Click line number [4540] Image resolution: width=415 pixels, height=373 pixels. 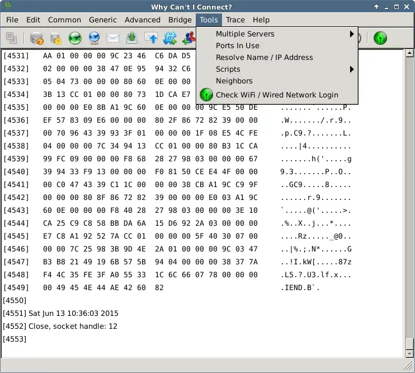tap(16, 171)
